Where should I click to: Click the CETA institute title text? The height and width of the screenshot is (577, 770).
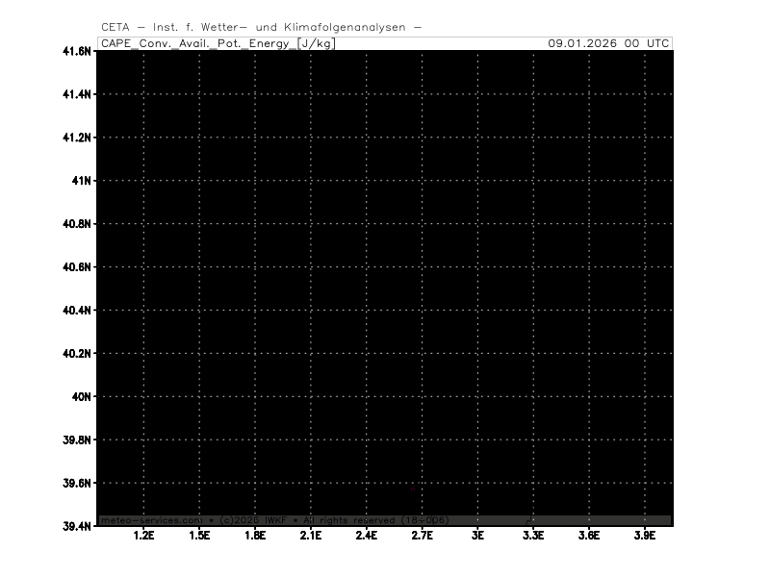pyautogui.click(x=261, y=27)
